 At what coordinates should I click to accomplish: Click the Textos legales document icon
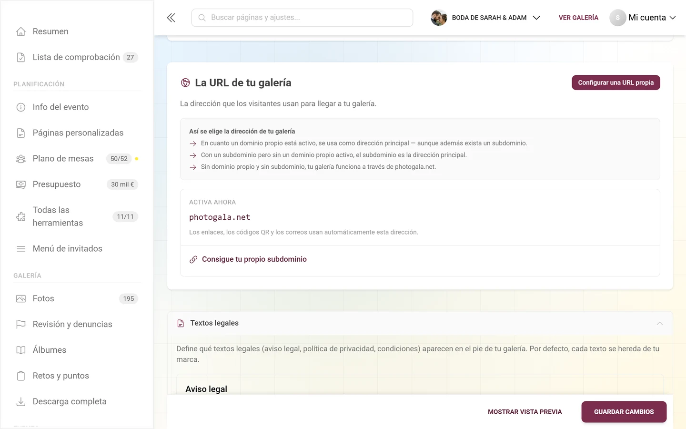[x=181, y=323]
